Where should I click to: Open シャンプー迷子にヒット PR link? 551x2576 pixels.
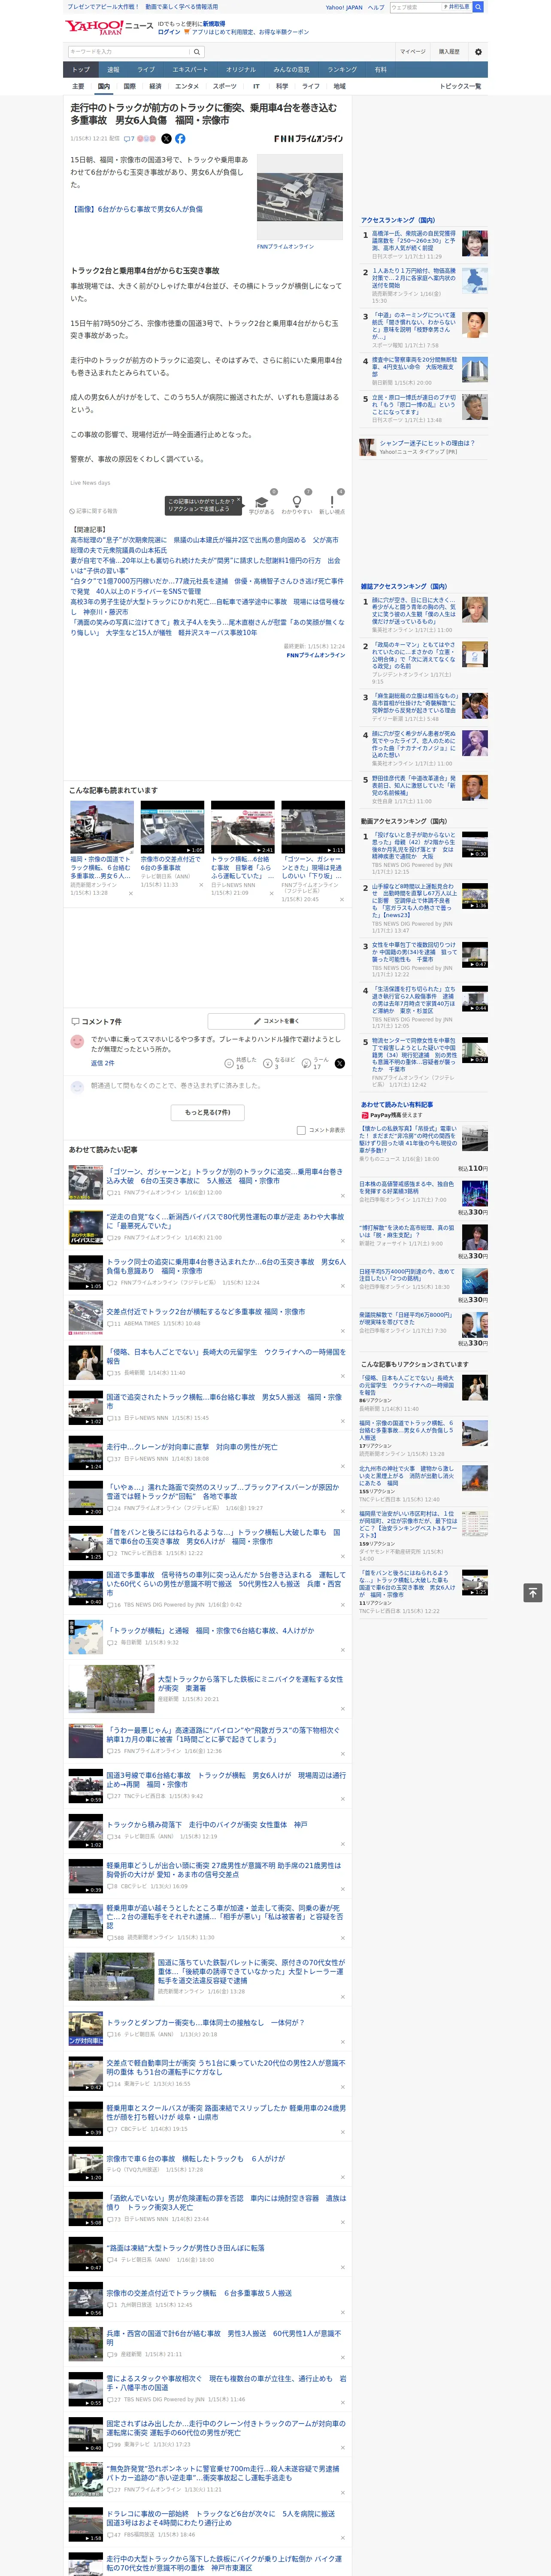pos(427,443)
